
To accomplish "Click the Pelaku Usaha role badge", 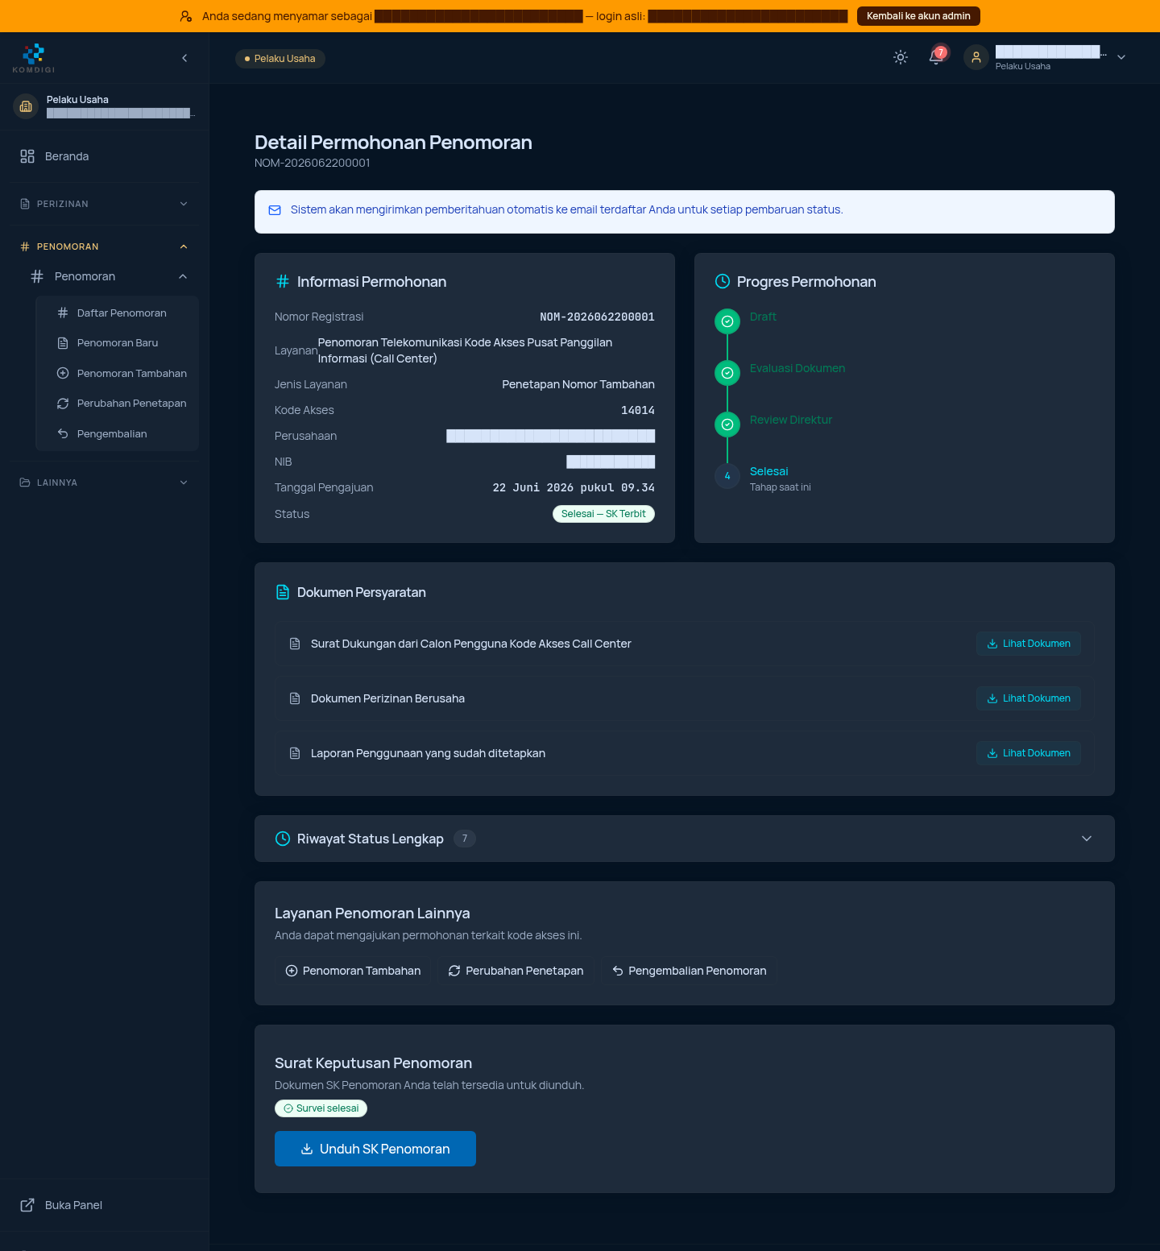I will [280, 59].
